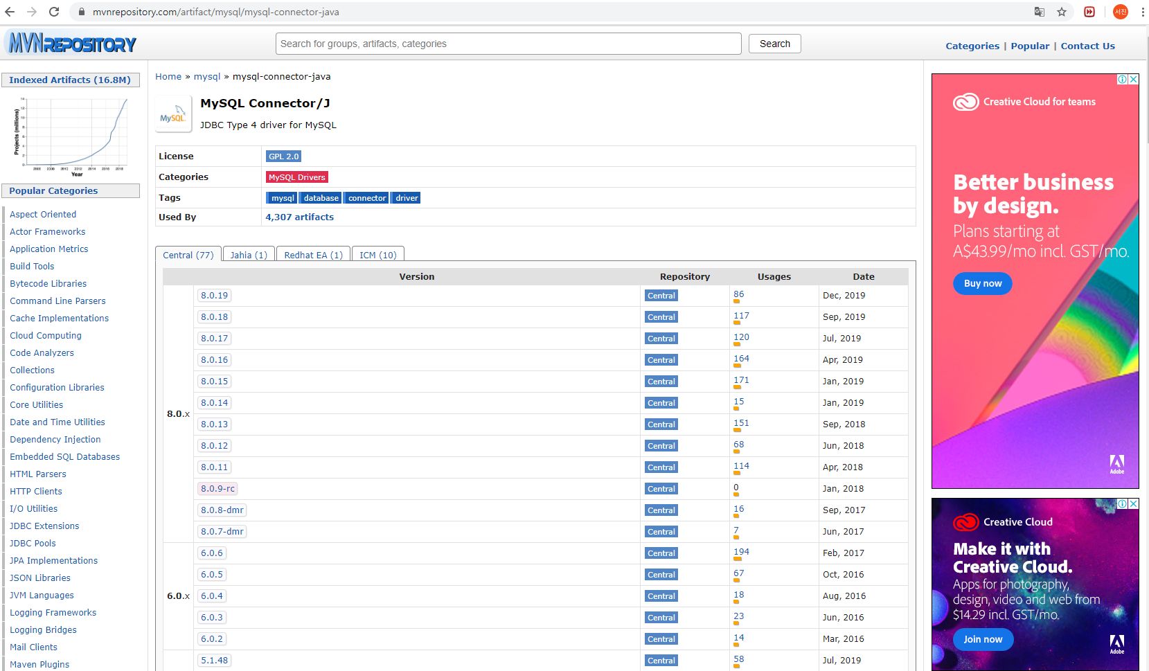Click Central badge for version 8.0.17
Screen dimensions: 1149x671
661,339
